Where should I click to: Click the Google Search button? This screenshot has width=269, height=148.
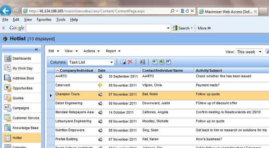tap(181, 28)
